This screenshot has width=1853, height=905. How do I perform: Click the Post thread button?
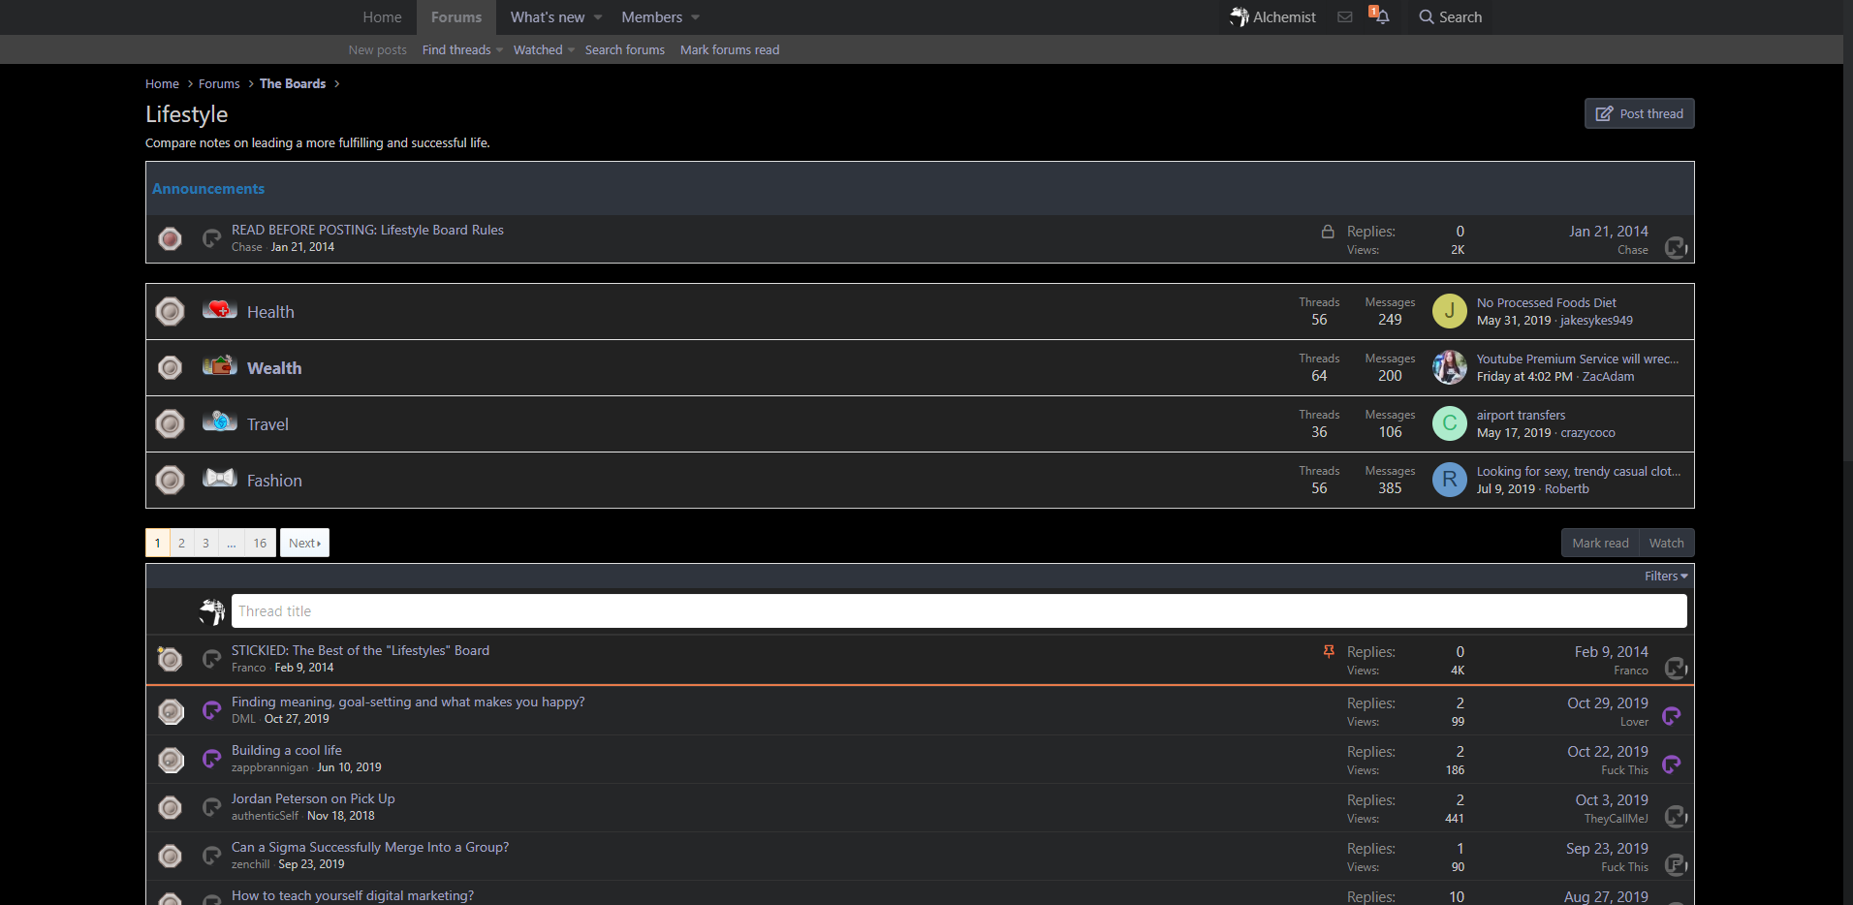point(1640,113)
